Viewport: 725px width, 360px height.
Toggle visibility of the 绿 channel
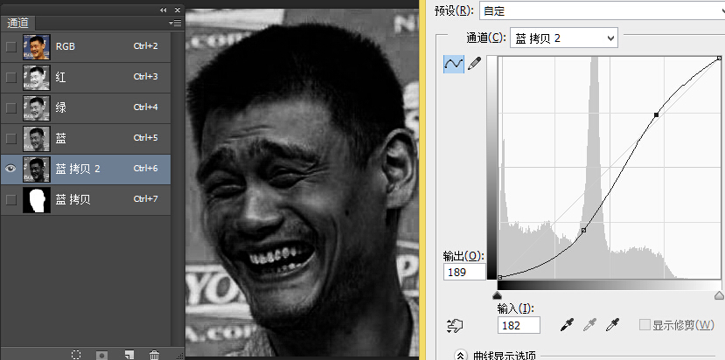click(x=10, y=107)
